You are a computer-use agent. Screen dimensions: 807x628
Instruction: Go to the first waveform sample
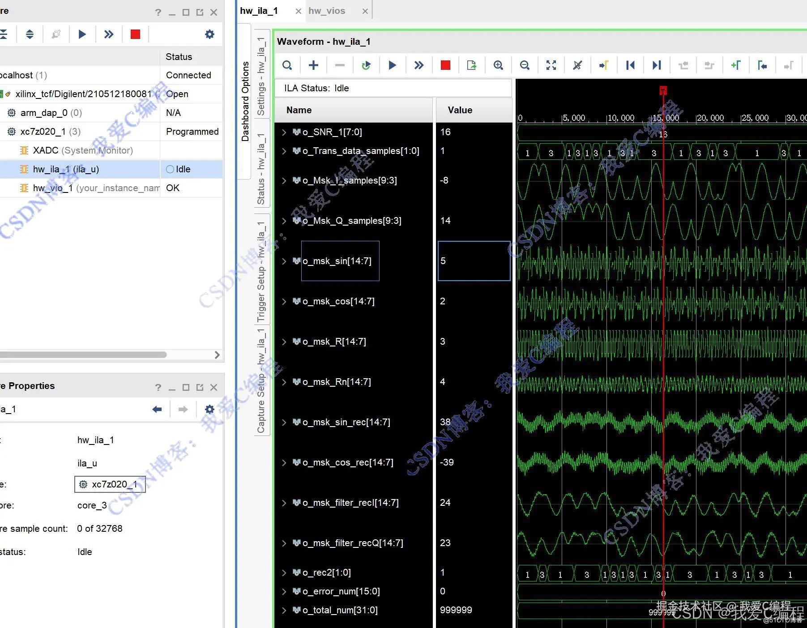tap(630, 65)
